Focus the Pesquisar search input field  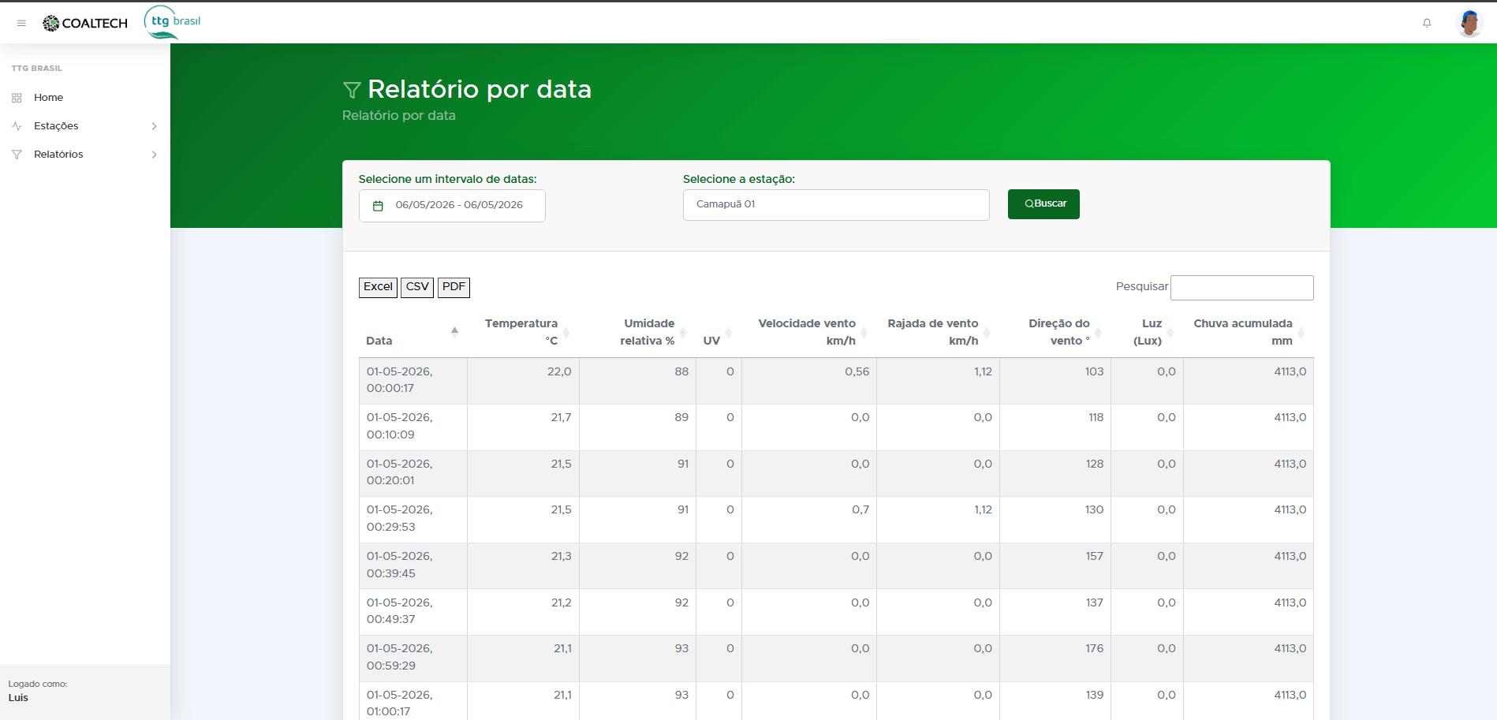1241,288
